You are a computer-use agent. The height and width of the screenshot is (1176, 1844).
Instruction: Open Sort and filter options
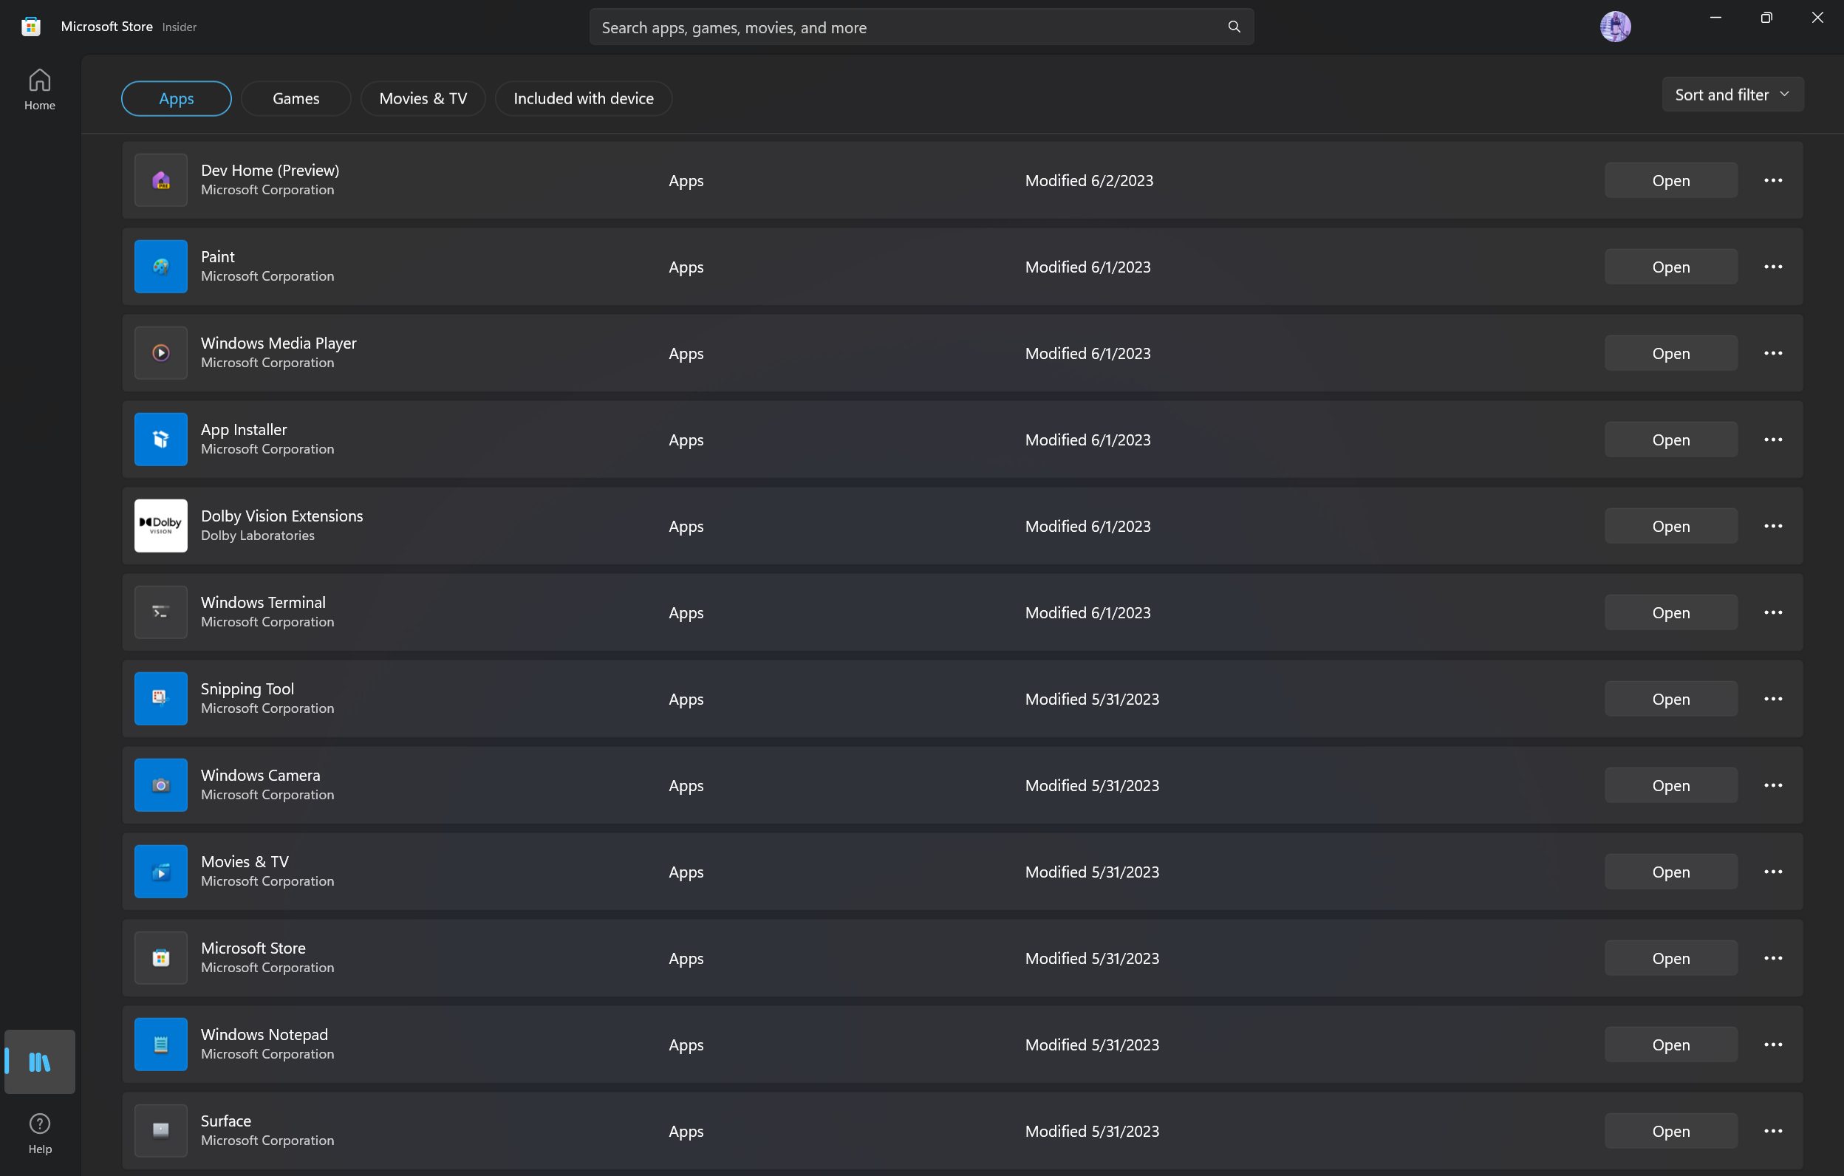click(x=1732, y=93)
